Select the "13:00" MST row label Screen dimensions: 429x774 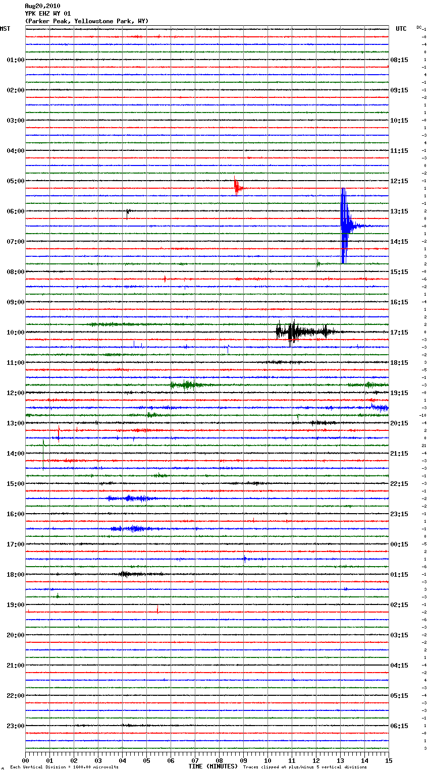[x=15, y=423]
